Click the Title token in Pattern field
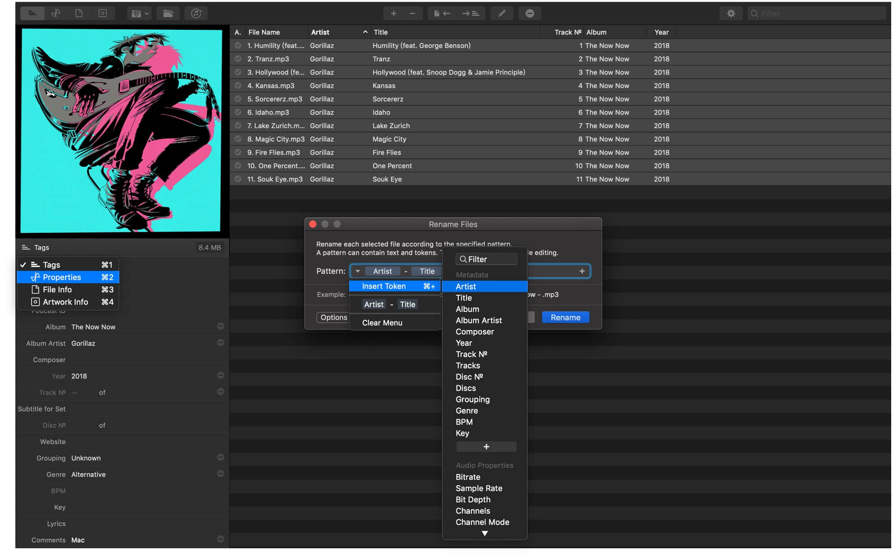 [427, 271]
